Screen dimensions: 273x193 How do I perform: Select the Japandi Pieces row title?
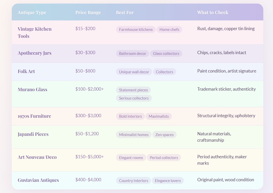[33, 134]
